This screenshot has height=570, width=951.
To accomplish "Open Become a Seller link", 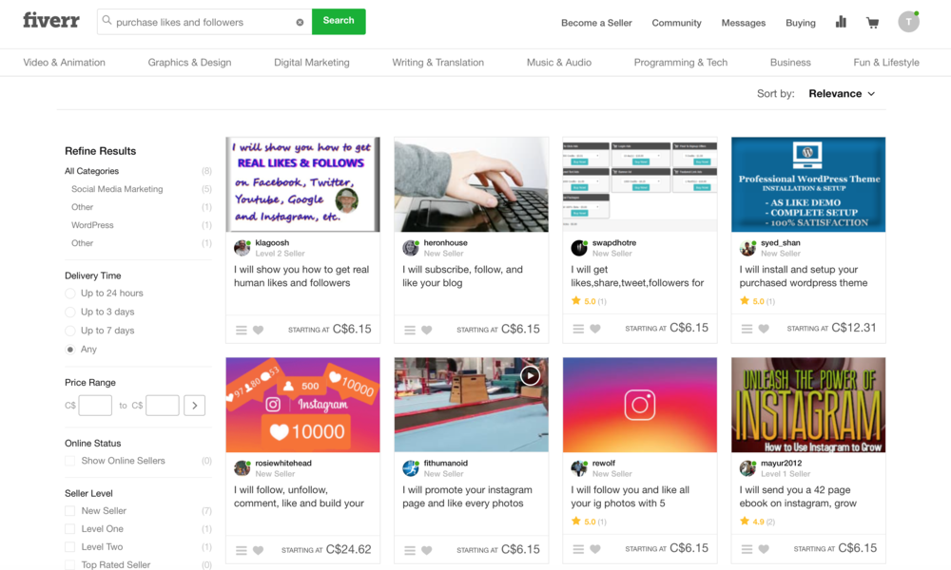I will pyautogui.click(x=596, y=23).
